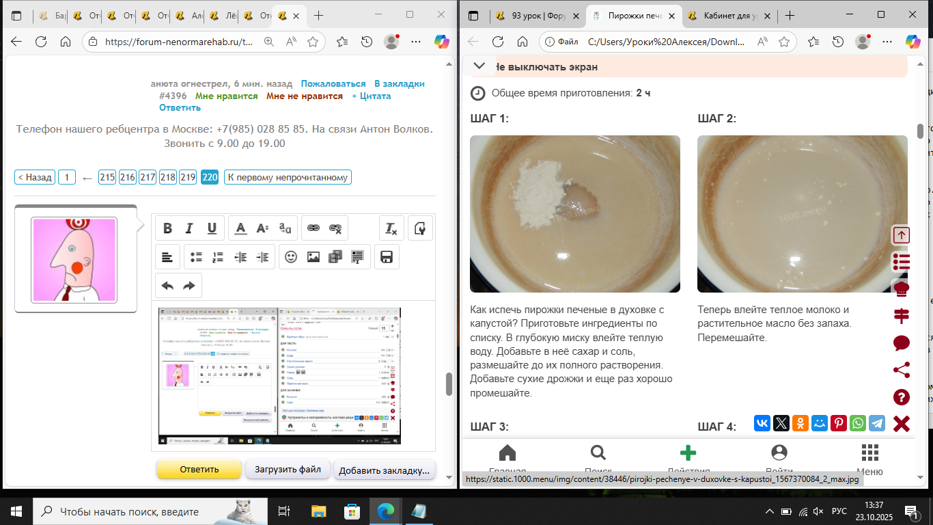Share the recipe via WhatsApp
The width and height of the screenshot is (933, 525).
pos(858,423)
